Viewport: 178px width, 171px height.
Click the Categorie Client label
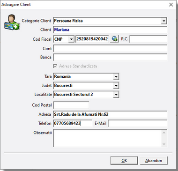click(37, 21)
